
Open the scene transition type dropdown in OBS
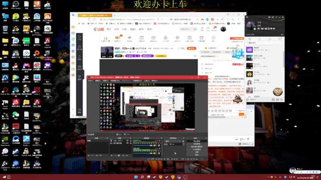[x=173, y=141]
